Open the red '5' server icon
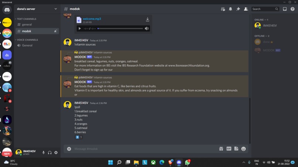Viewport: 298px width, 167px height. click(x=7, y=109)
